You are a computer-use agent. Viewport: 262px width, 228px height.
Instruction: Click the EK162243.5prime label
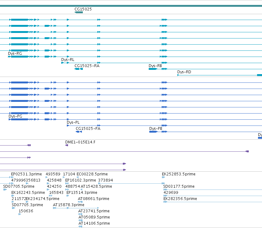(x=28, y=193)
